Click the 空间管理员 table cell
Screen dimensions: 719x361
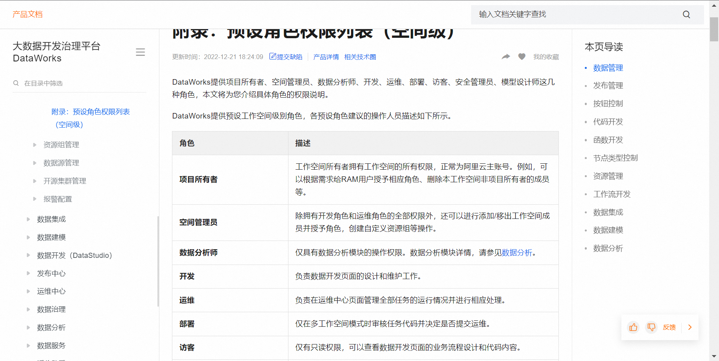click(x=230, y=222)
